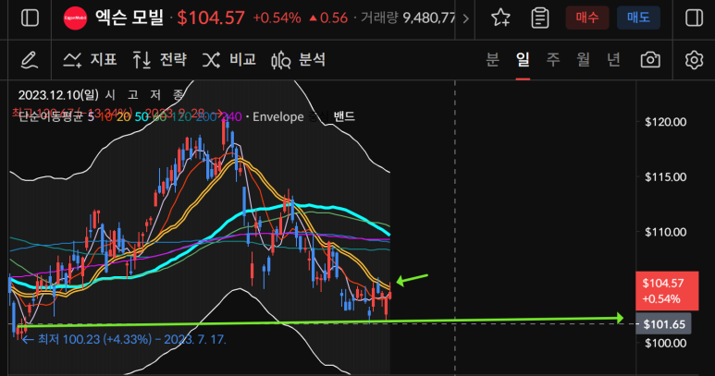Toggle moving average period 20 label
Viewport: 715px width, 376px height.
(x=123, y=117)
